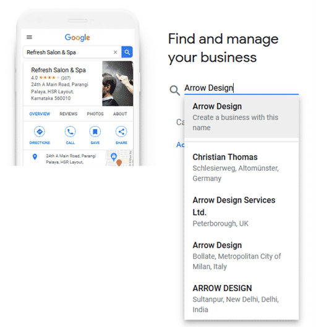
Task: Switch to the Overview tab
Action: click(40, 114)
